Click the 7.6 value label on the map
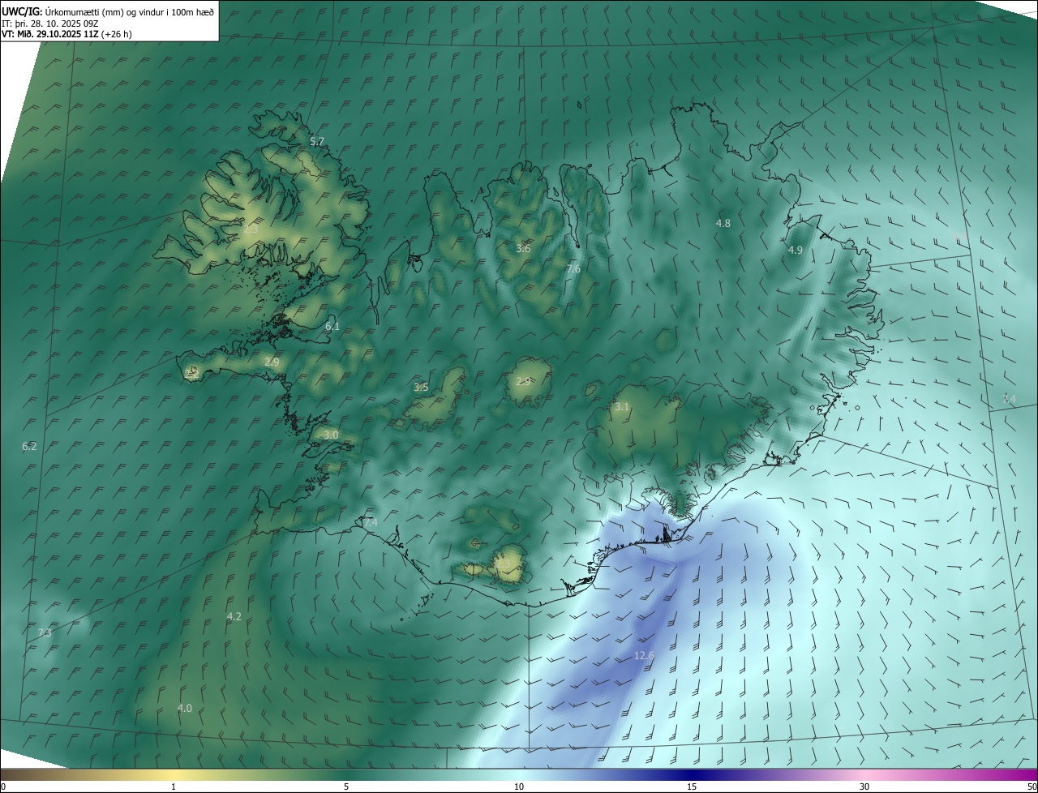 point(573,268)
